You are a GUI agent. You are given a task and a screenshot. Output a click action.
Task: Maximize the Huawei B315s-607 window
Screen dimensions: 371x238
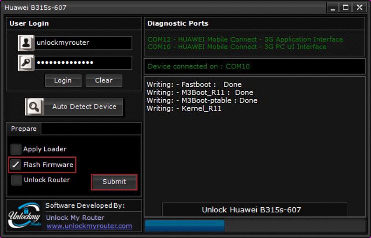pyautogui.click(x=346, y=7)
